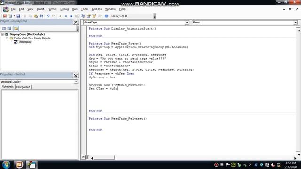301x169 pixels.
Task: Click the View FactoryTalk host application icon
Action: tap(5, 16)
